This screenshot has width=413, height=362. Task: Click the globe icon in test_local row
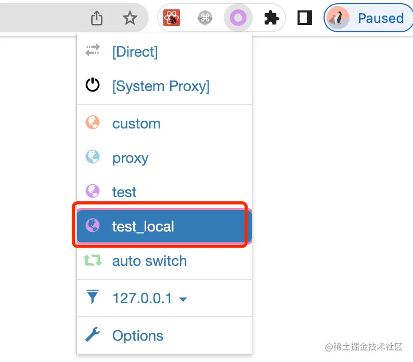93,225
